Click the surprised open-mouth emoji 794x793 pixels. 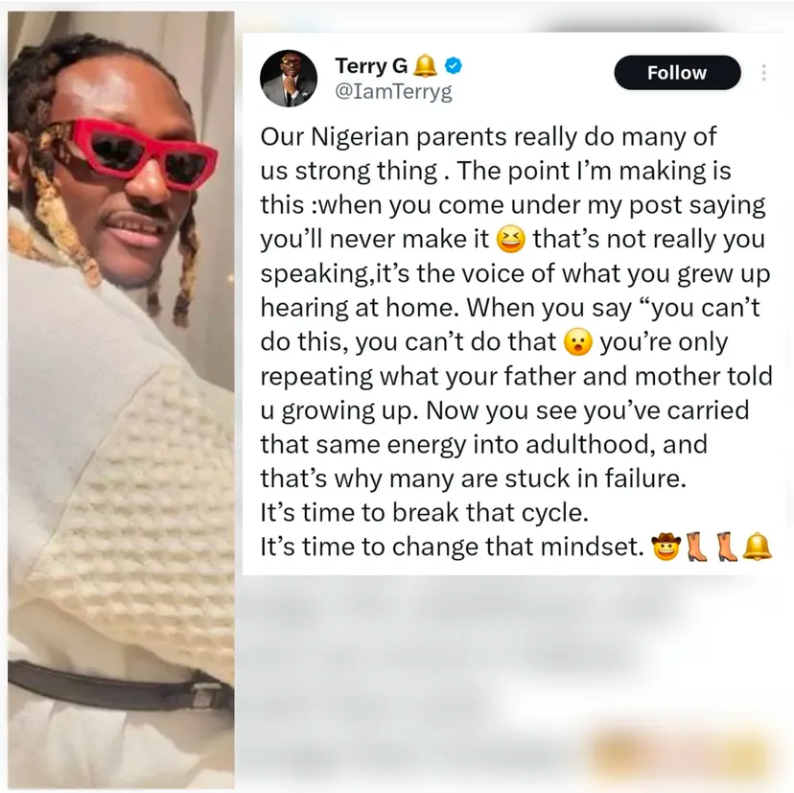578,341
